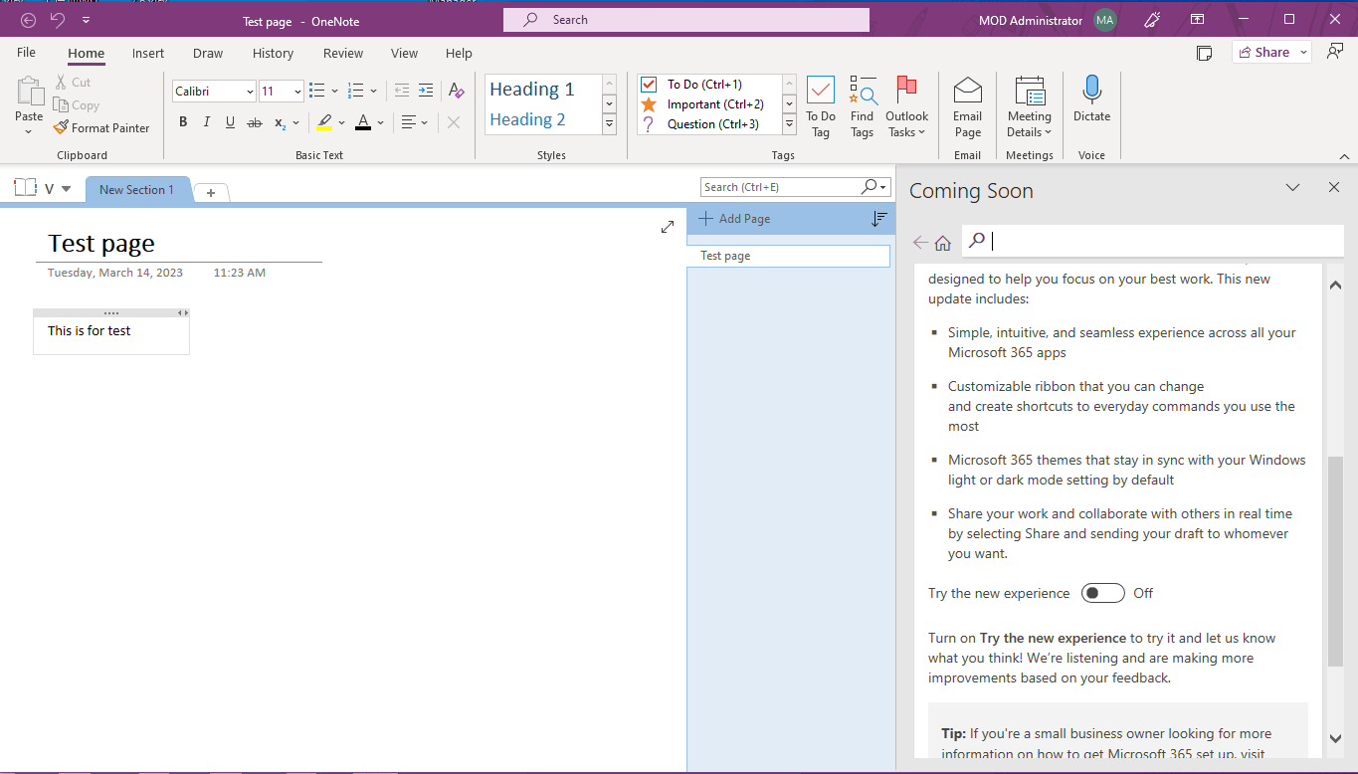This screenshot has width=1358, height=774.
Task: Click the subscript button
Action: coord(281,122)
